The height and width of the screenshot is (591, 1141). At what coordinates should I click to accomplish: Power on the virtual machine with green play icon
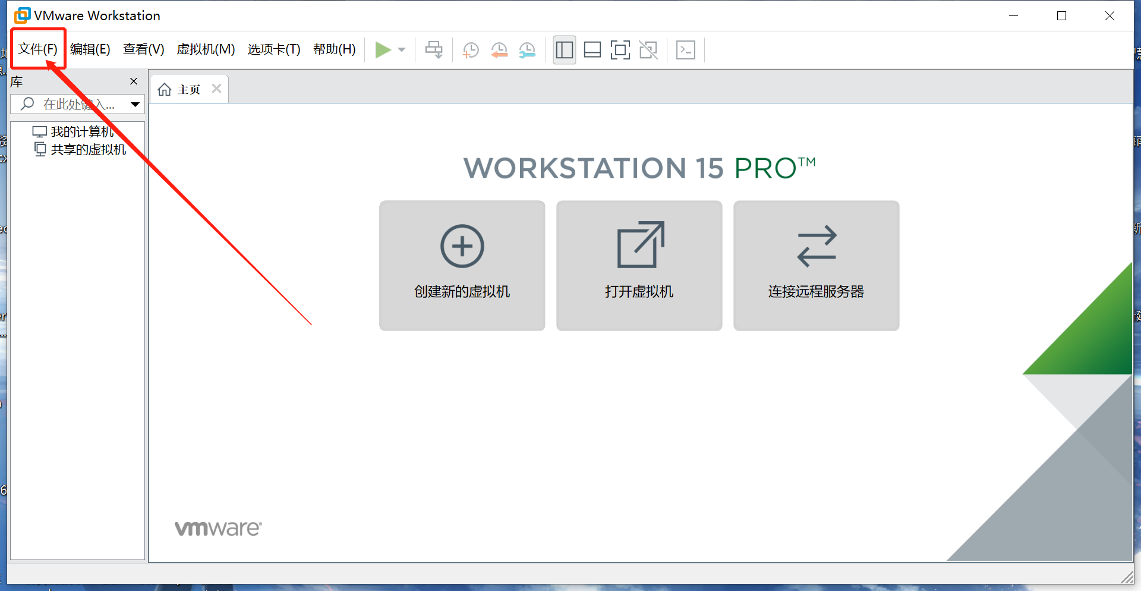[x=383, y=49]
